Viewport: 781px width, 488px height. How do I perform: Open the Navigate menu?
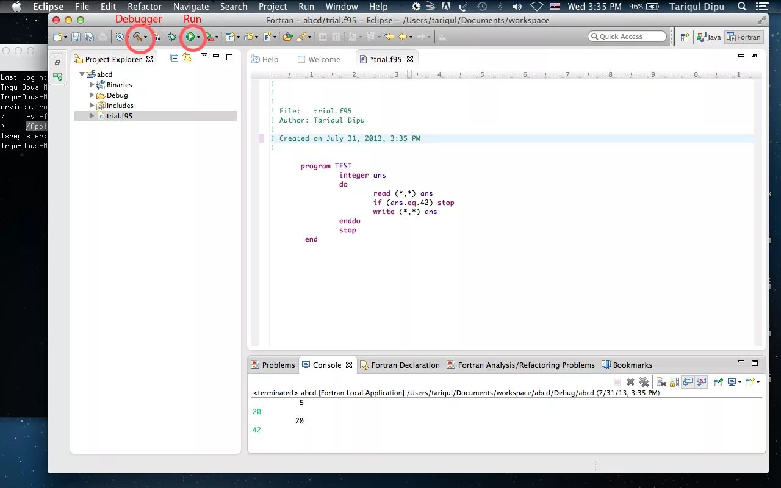tap(191, 7)
